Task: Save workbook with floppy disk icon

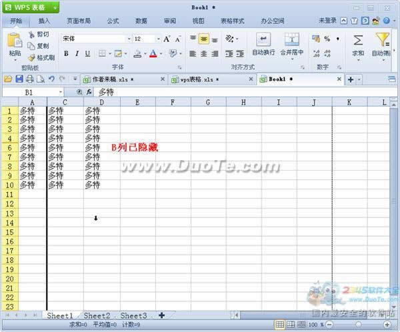Action: coord(19,79)
